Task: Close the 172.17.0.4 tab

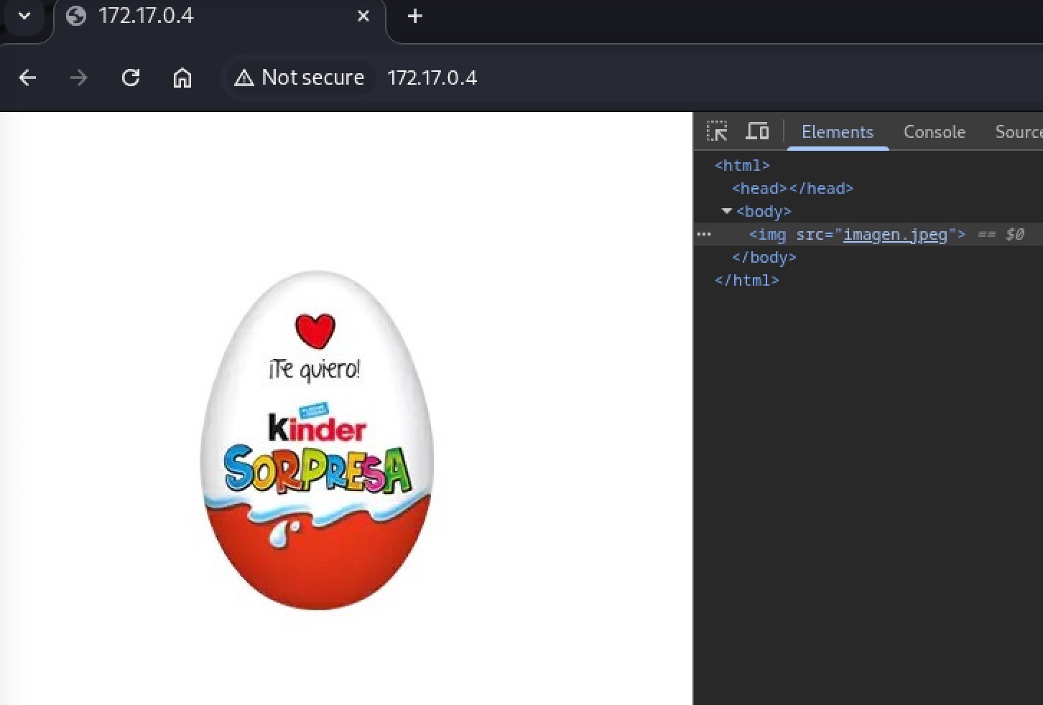Action: click(x=363, y=16)
